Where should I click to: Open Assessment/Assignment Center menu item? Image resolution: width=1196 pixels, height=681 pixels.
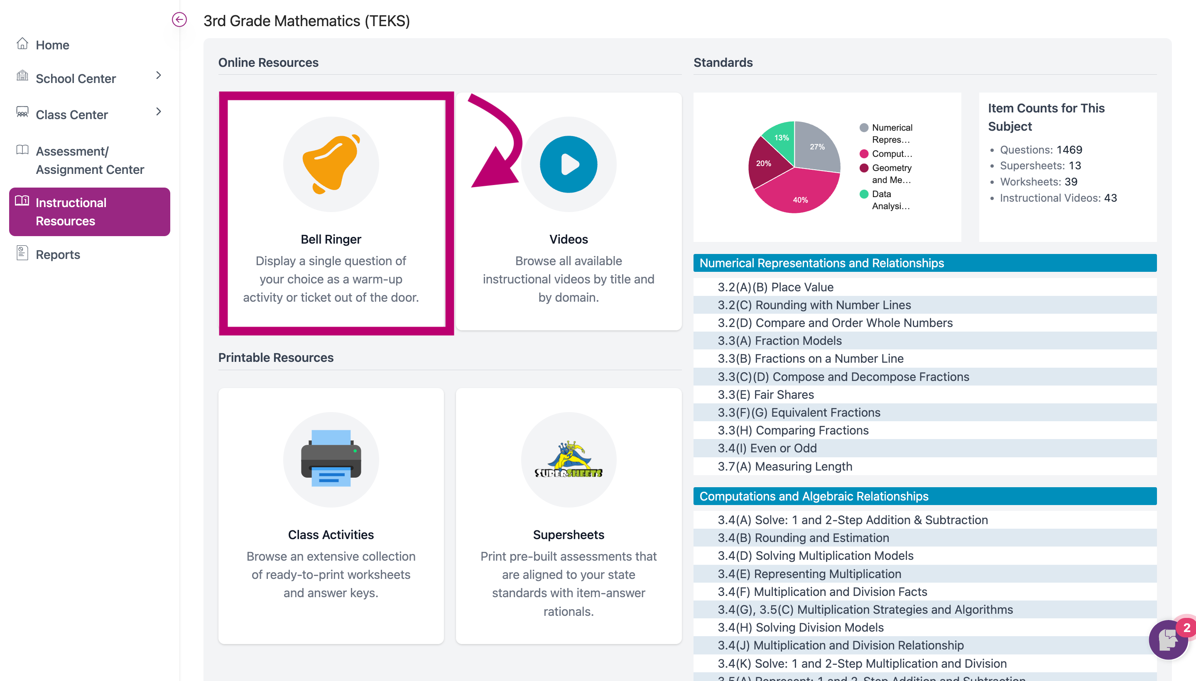coord(90,161)
